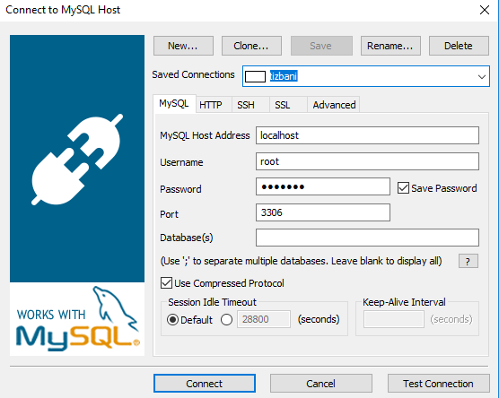Close the Connect to MySQL Host dialog
This screenshot has width=499, height=398.
pyautogui.click(x=485, y=10)
